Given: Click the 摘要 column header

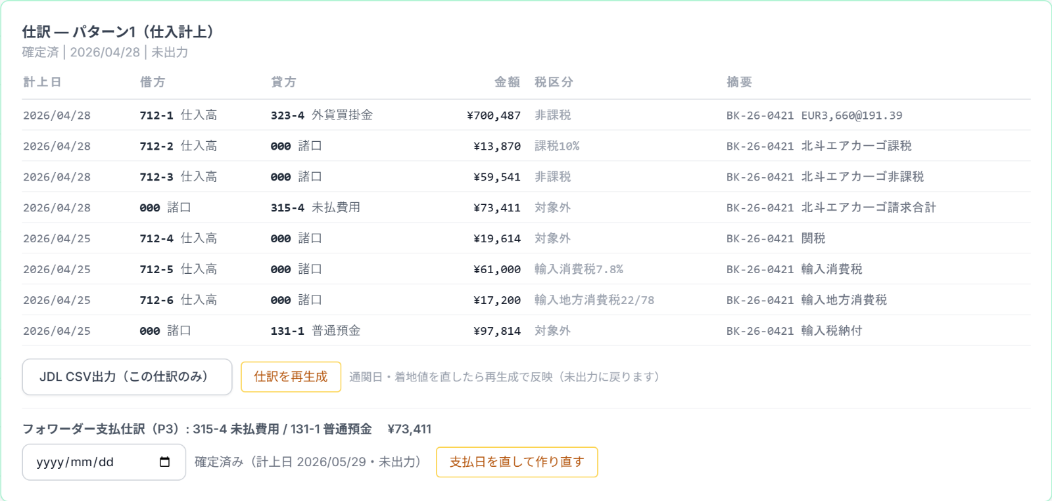Looking at the screenshot, I should (x=739, y=82).
